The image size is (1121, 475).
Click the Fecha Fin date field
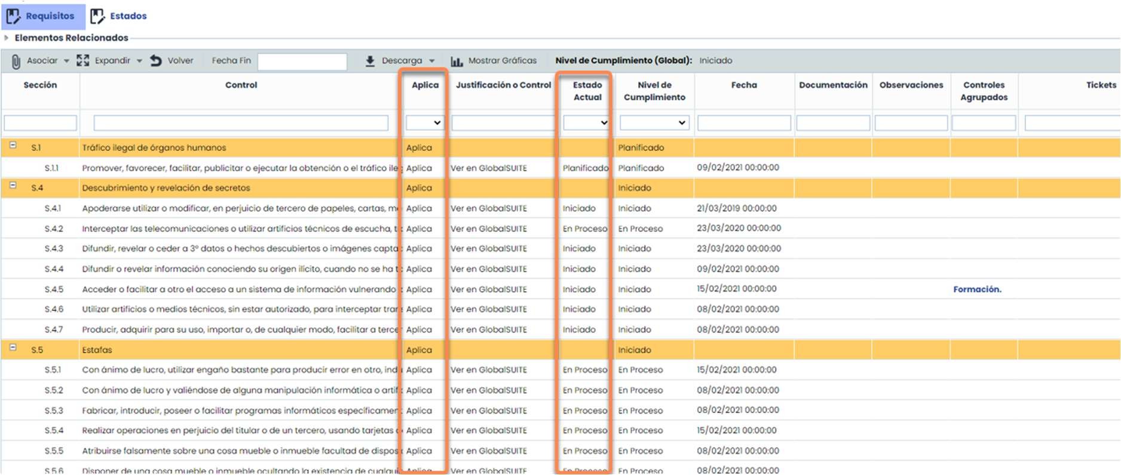coord(302,61)
